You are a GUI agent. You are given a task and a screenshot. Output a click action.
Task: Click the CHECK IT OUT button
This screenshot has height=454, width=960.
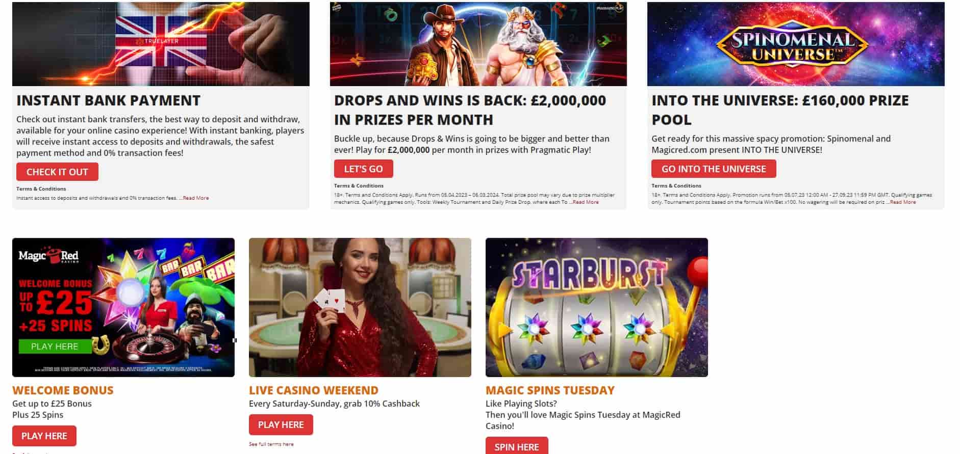[57, 172]
